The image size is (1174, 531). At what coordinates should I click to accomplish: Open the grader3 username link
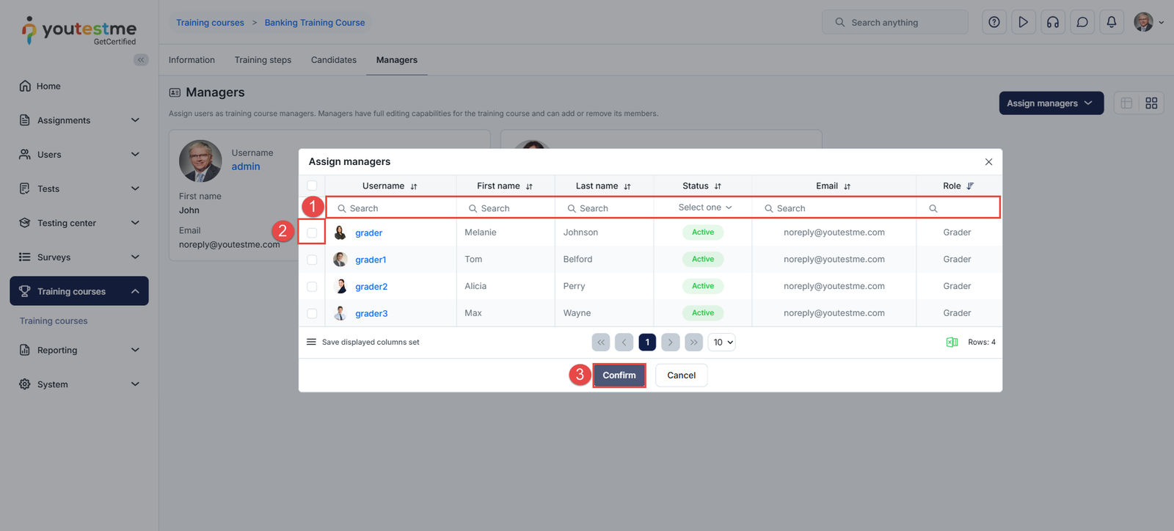tap(371, 314)
